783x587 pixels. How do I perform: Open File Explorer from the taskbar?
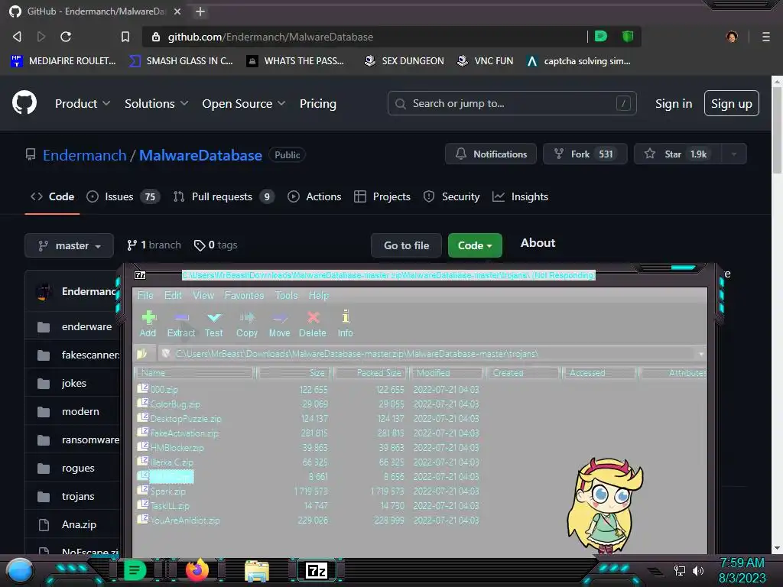[257, 571]
